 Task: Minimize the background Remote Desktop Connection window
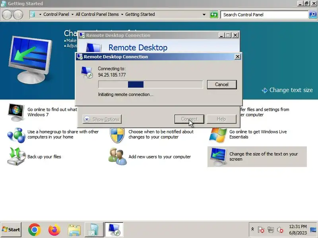coord(221,35)
